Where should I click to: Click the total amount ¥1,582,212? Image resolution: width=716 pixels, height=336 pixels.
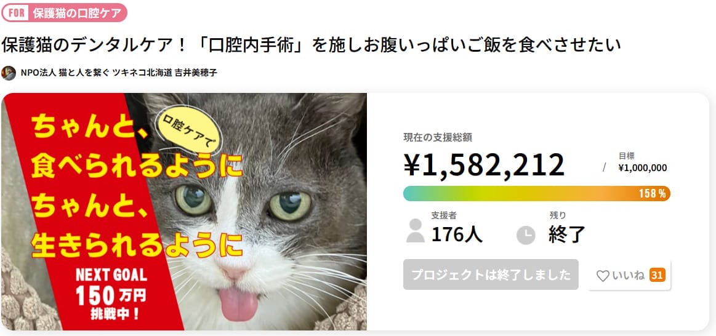pyautogui.click(x=484, y=165)
